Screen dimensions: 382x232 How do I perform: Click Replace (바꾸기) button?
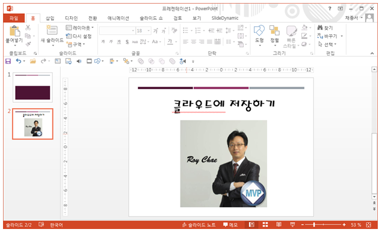327,36
